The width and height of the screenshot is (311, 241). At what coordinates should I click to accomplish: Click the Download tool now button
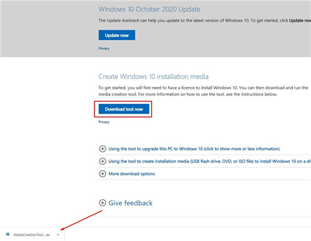(x=124, y=109)
